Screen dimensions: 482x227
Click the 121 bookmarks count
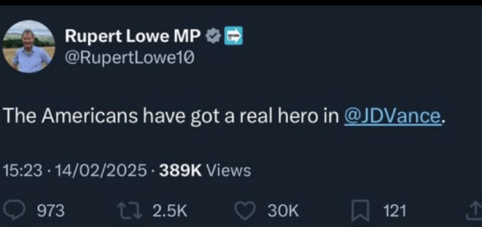[395, 211]
